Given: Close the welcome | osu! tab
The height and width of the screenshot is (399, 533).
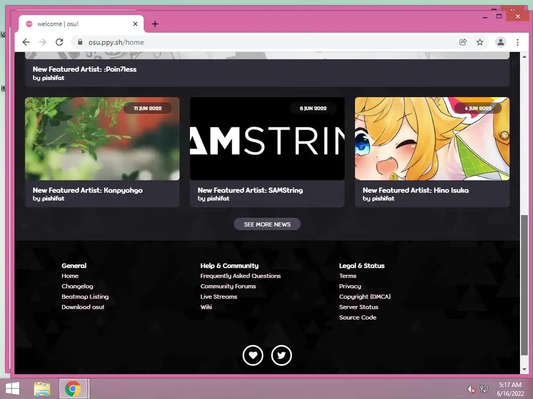Looking at the screenshot, I should 135,24.
